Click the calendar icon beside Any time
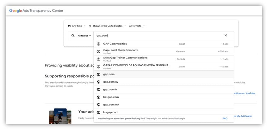Viewport: 268px width, 130px height. click(69, 26)
